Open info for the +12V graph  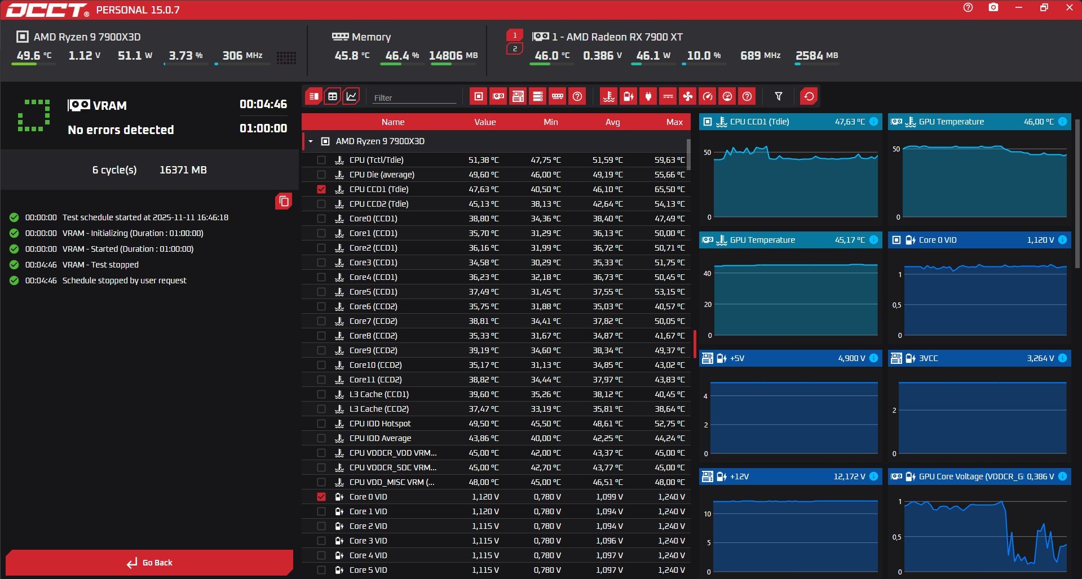873,476
